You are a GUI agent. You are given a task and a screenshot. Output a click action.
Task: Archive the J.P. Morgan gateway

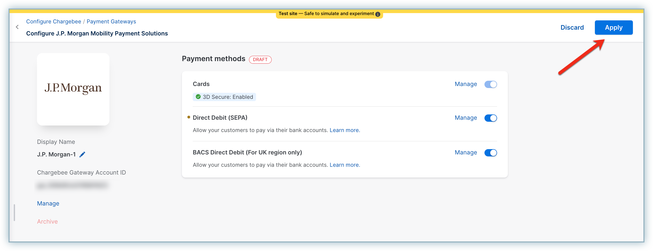(47, 221)
